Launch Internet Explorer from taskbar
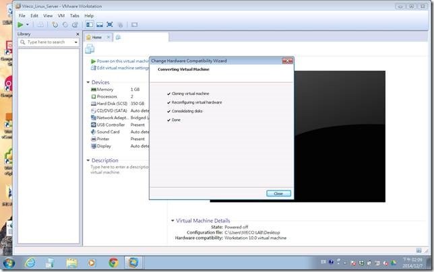The image size is (434, 272). point(30,263)
